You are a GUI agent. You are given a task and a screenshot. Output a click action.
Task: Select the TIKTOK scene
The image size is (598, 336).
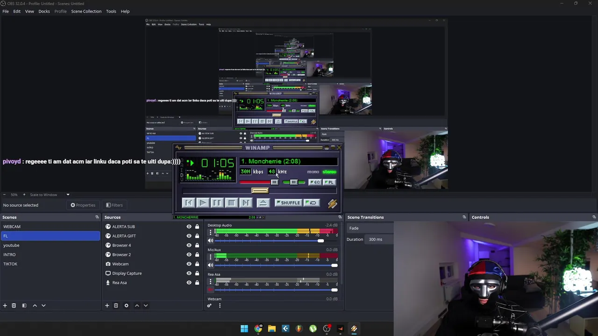tap(50, 264)
